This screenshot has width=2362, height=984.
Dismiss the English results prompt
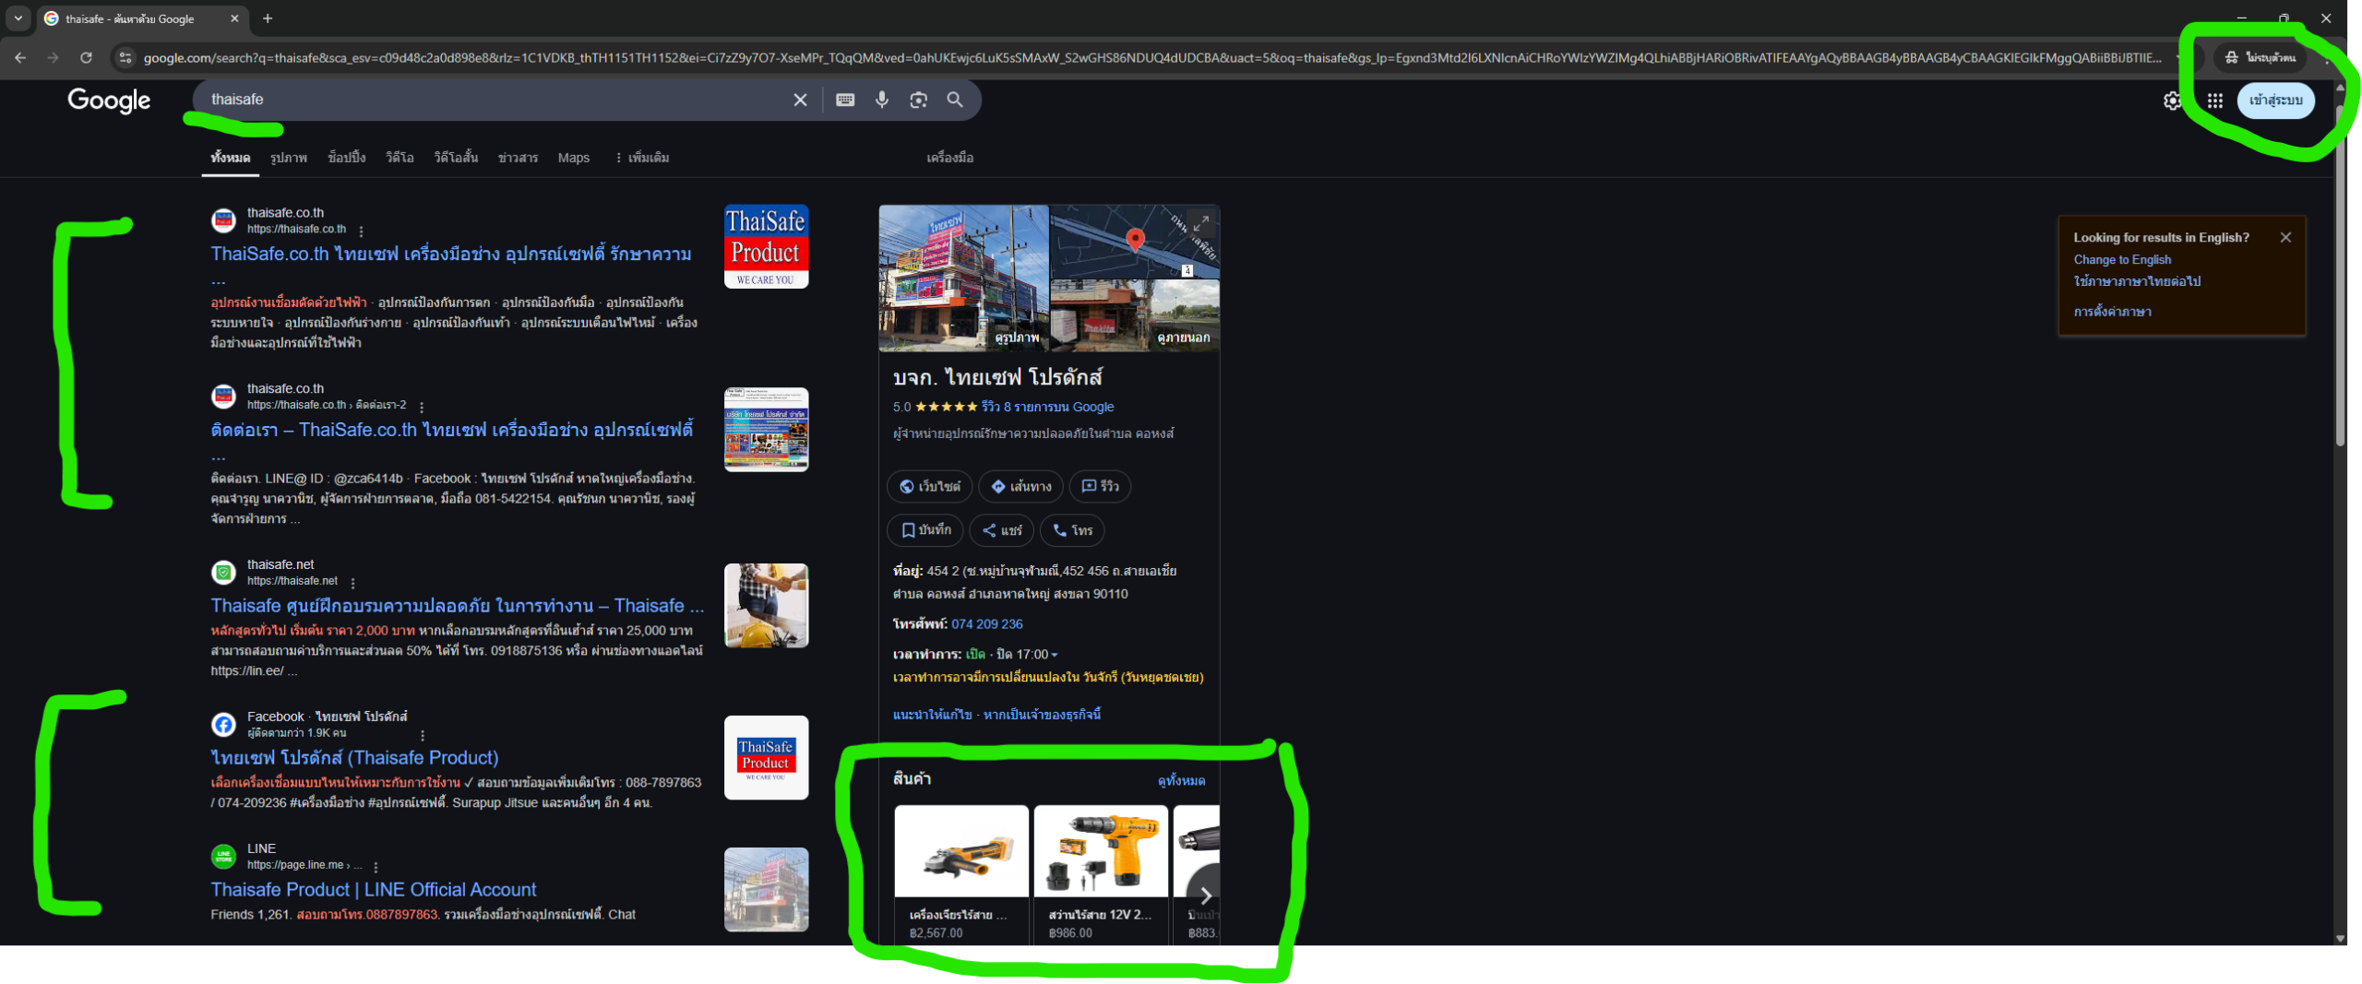click(x=2285, y=237)
